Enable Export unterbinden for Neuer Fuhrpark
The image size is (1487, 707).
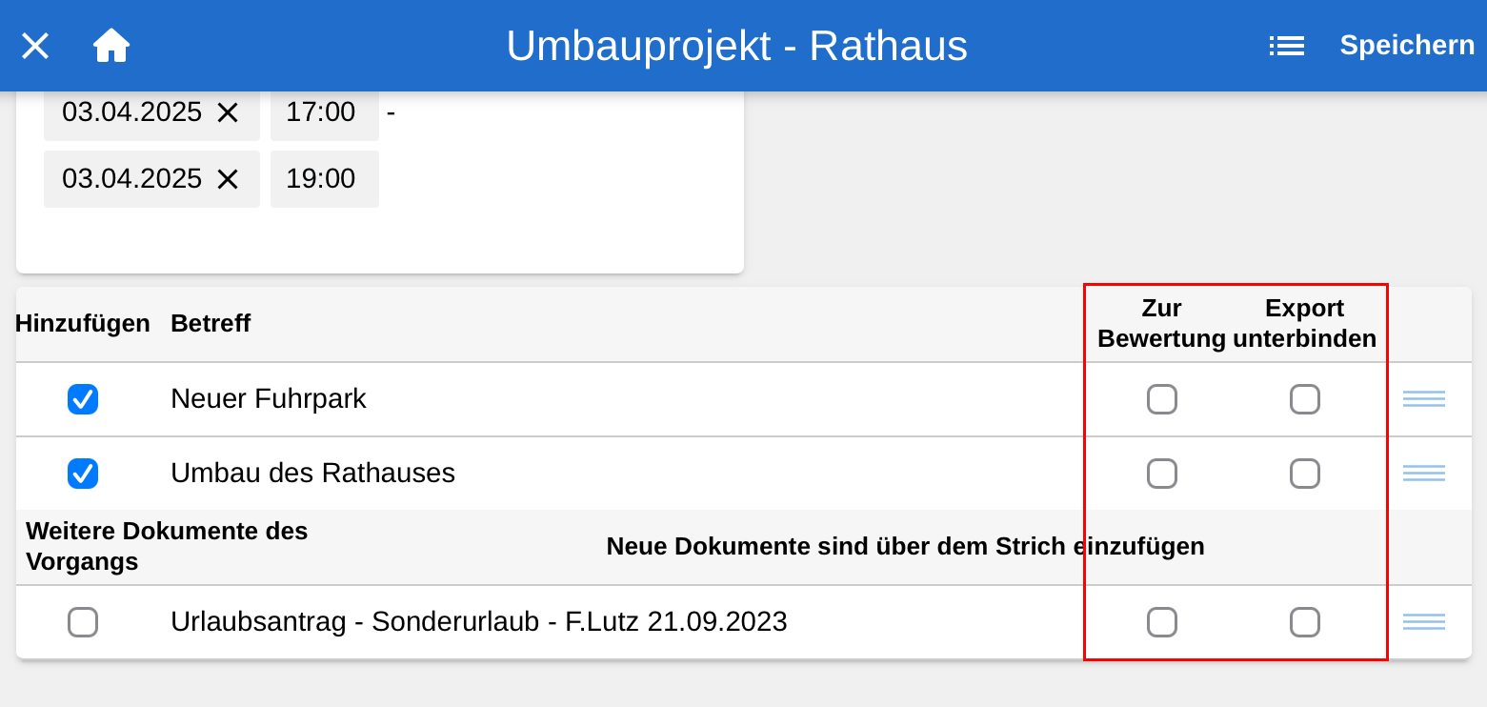(1304, 399)
